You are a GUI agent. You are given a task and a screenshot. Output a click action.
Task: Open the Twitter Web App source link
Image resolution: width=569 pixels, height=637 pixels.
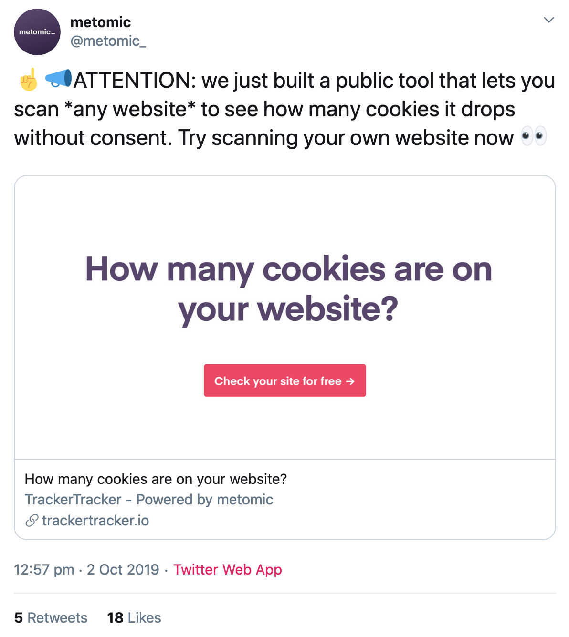coord(228,569)
